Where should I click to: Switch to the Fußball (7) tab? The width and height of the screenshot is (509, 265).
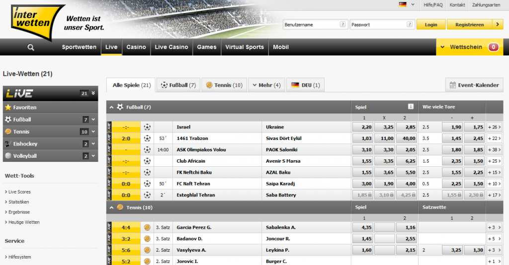(x=178, y=85)
